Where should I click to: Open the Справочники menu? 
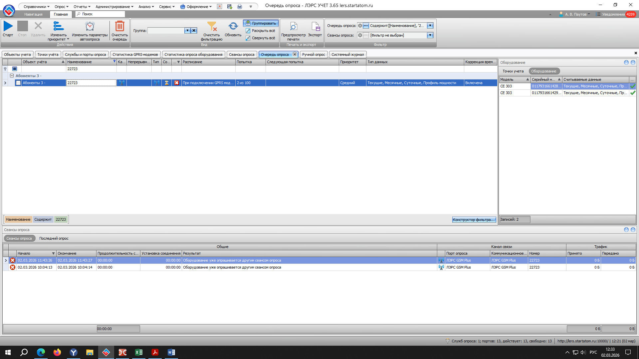[36, 7]
